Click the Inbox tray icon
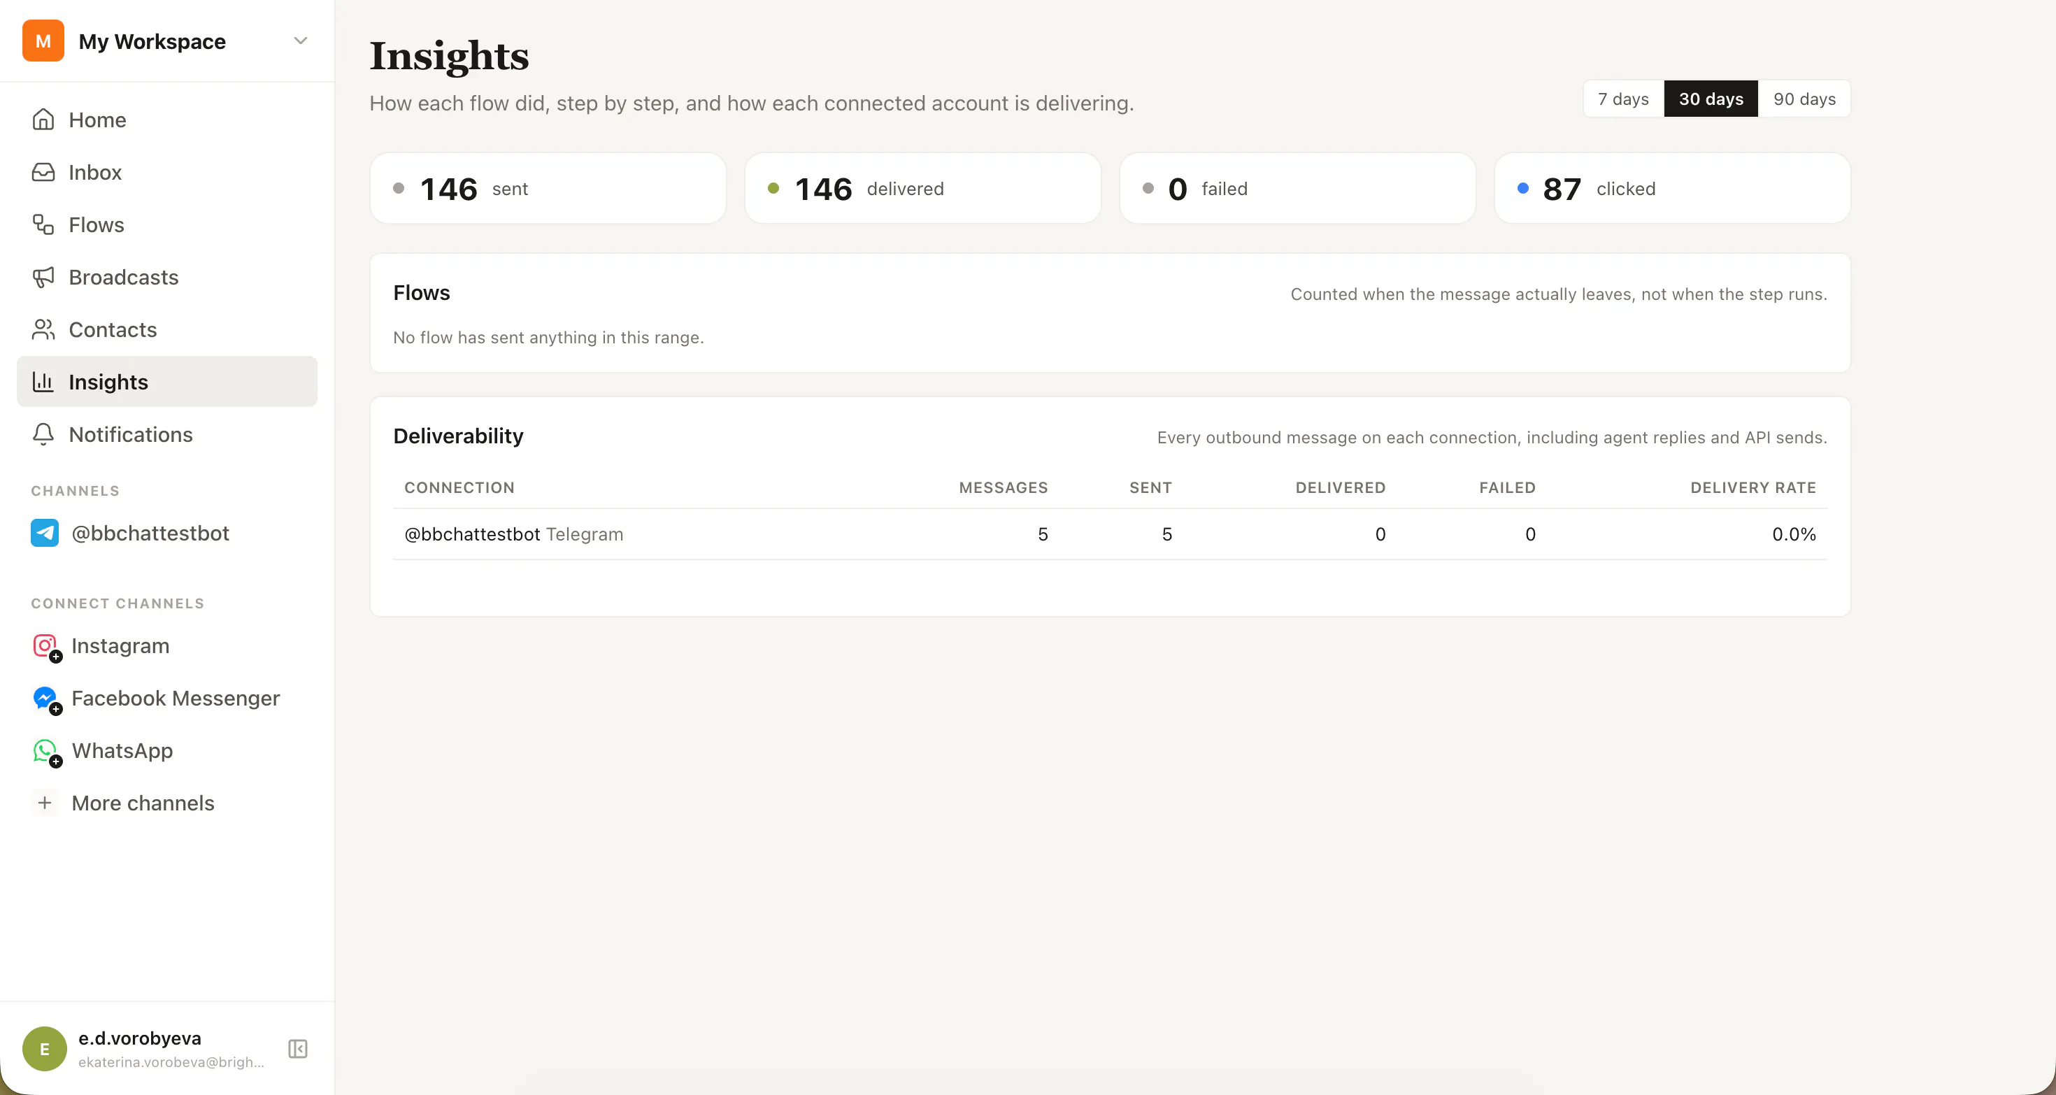 tap(43, 173)
